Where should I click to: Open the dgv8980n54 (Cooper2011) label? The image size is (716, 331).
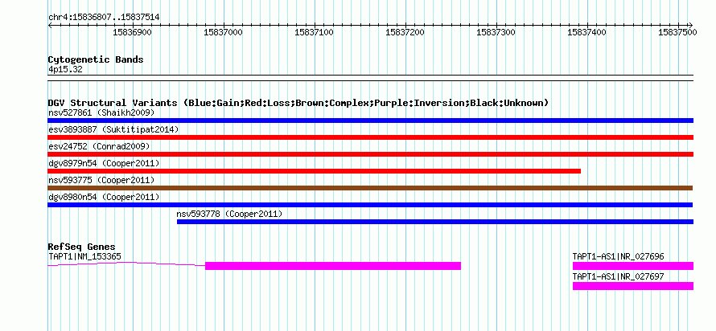pos(104,197)
